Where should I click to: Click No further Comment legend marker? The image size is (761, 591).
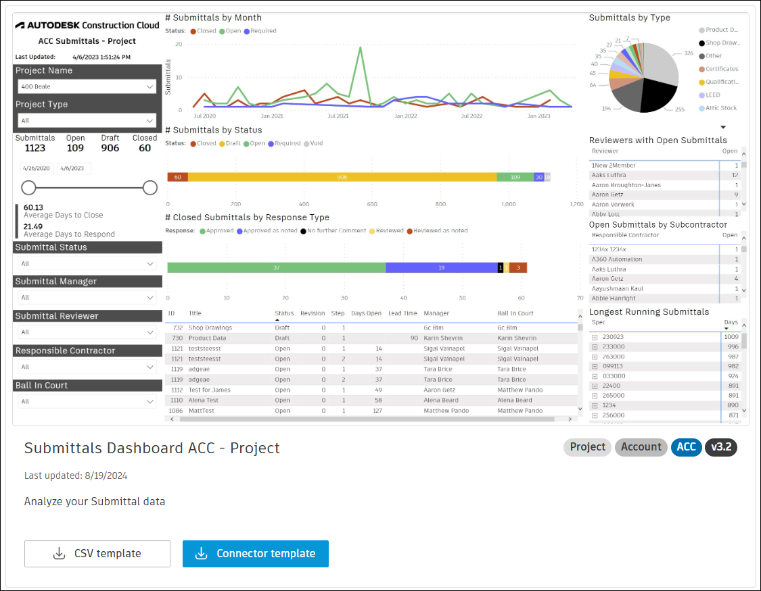[303, 231]
